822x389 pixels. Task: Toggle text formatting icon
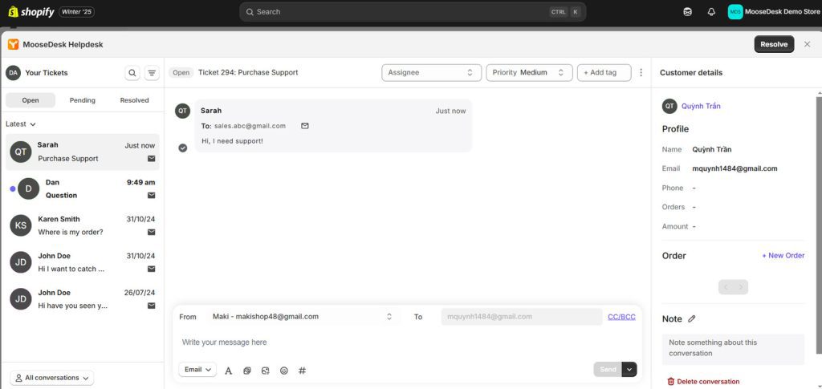pos(228,371)
